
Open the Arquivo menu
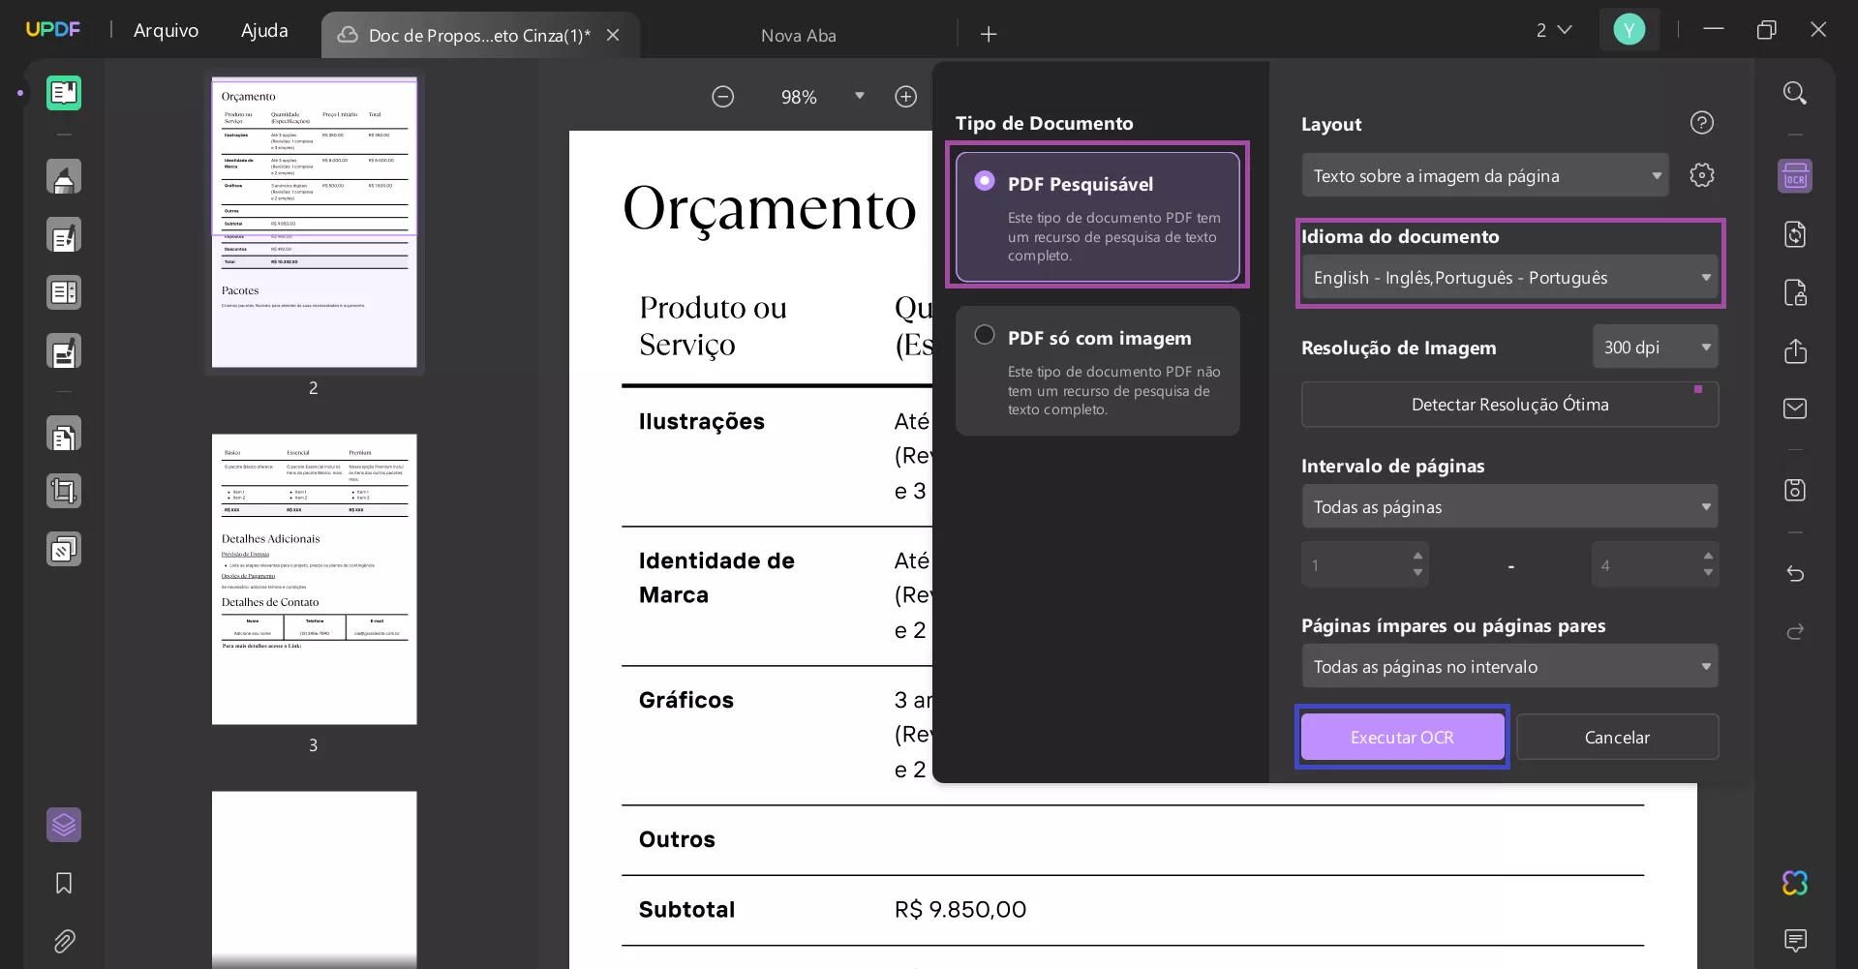pos(166,30)
